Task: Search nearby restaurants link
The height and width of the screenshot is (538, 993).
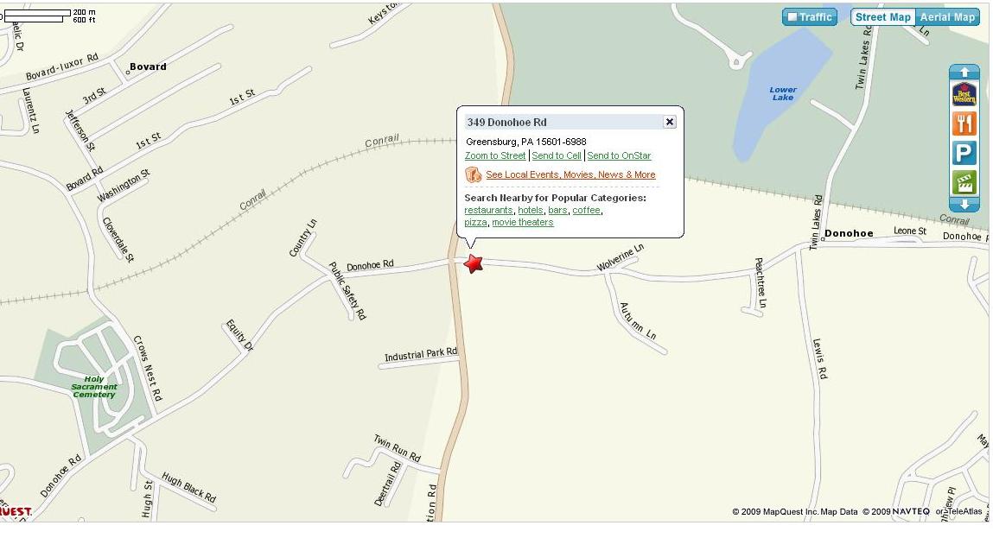Action: [x=488, y=210]
